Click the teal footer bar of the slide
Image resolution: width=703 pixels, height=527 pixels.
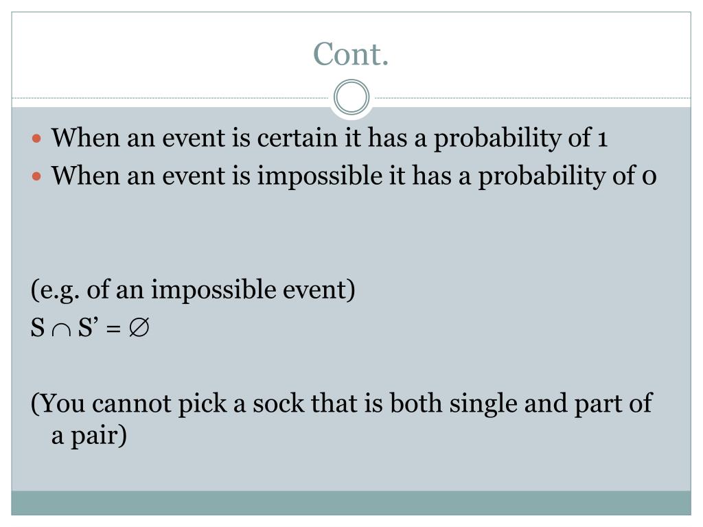(x=351, y=503)
